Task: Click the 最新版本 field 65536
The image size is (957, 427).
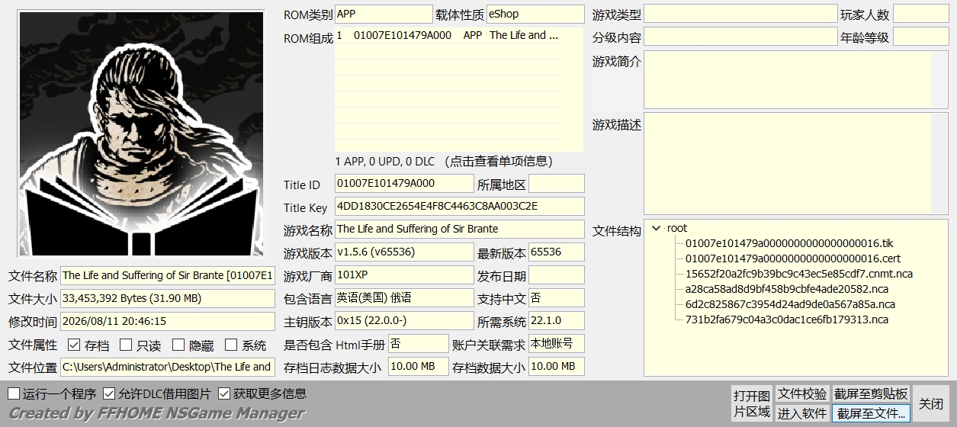Action: click(556, 252)
